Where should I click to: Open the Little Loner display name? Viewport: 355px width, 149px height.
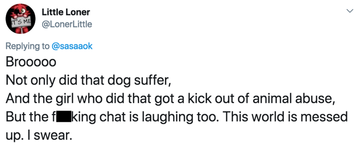coord(66,12)
